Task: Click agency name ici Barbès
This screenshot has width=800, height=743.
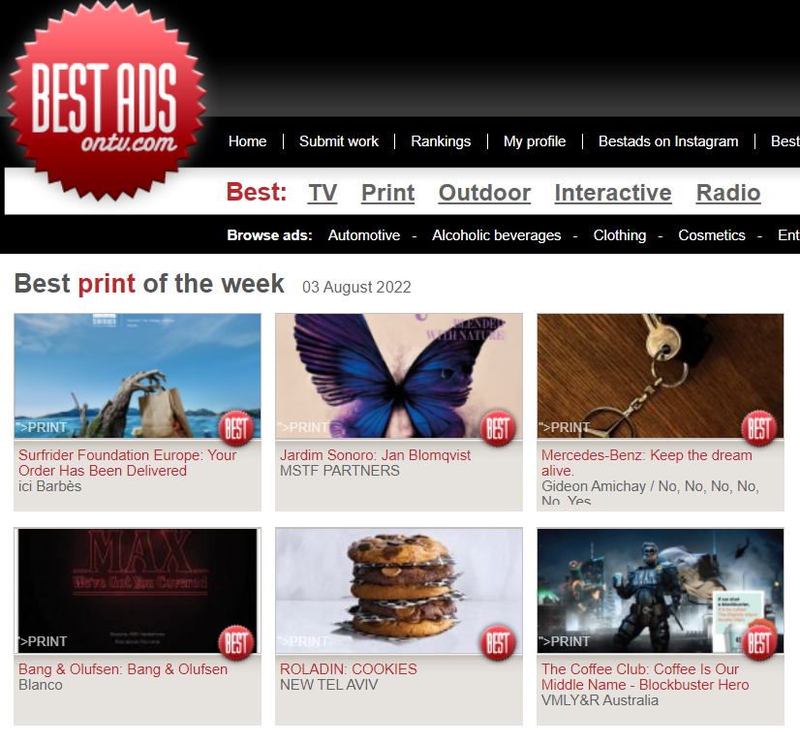Action: [50, 486]
